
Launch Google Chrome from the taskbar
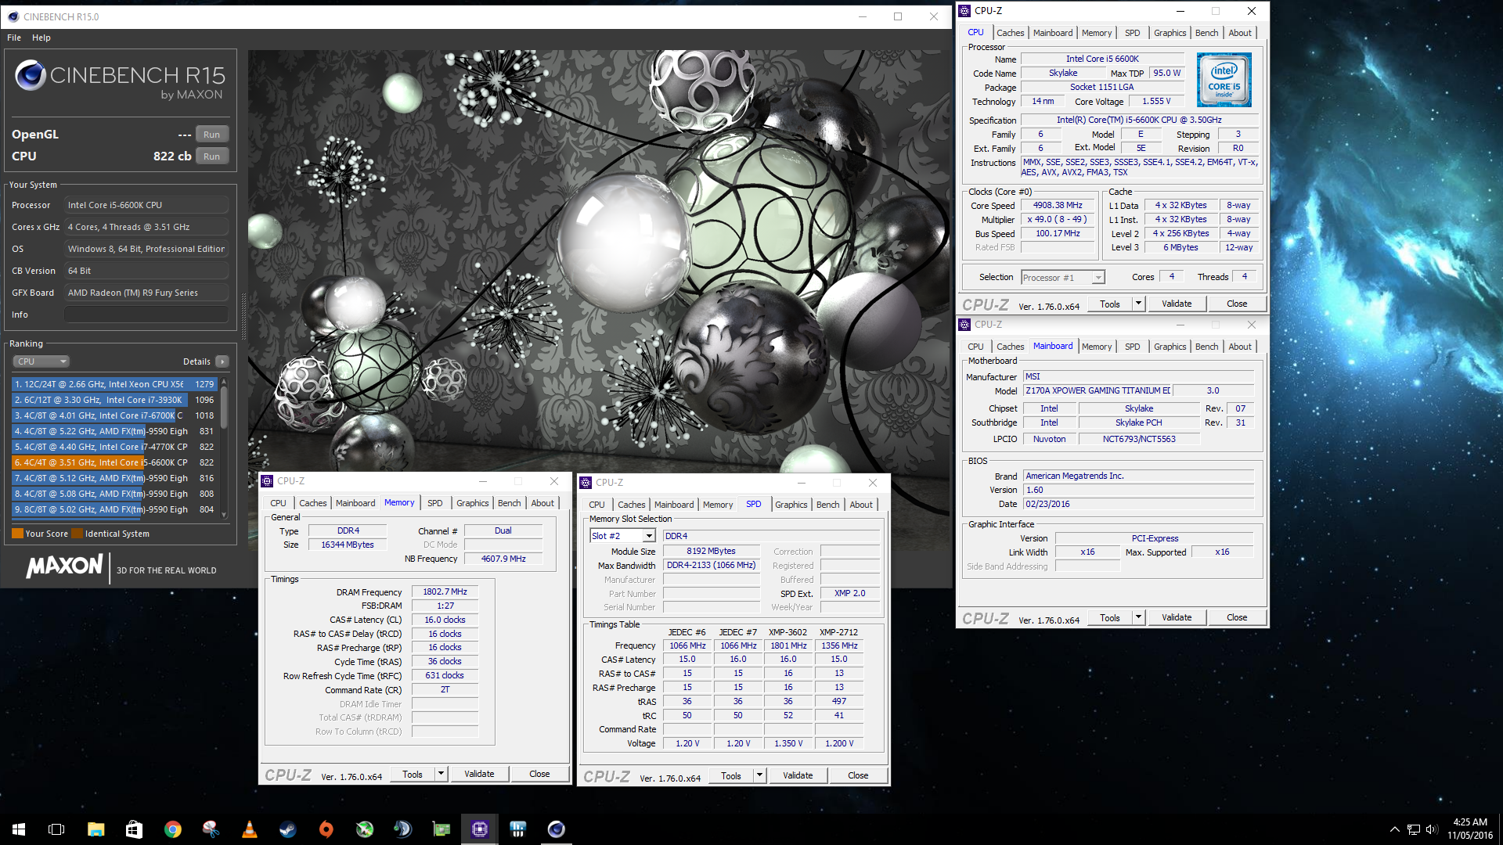172,829
